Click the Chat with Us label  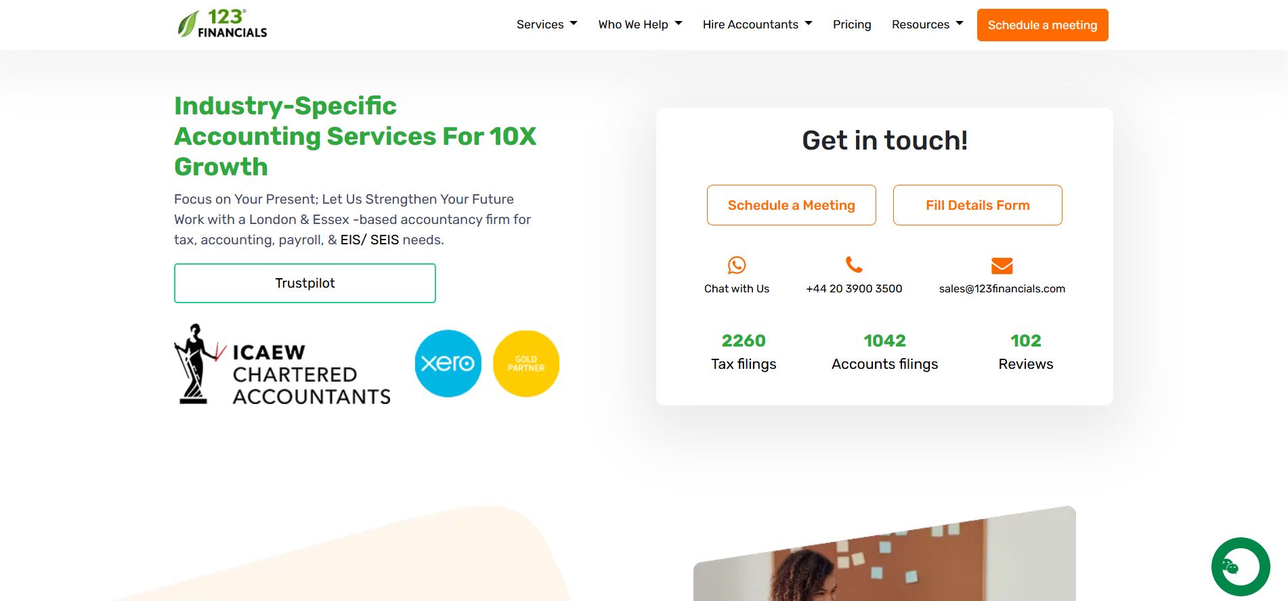[x=737, y=288]
